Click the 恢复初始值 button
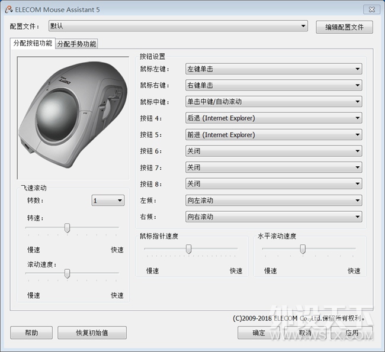 coord(92,332)
